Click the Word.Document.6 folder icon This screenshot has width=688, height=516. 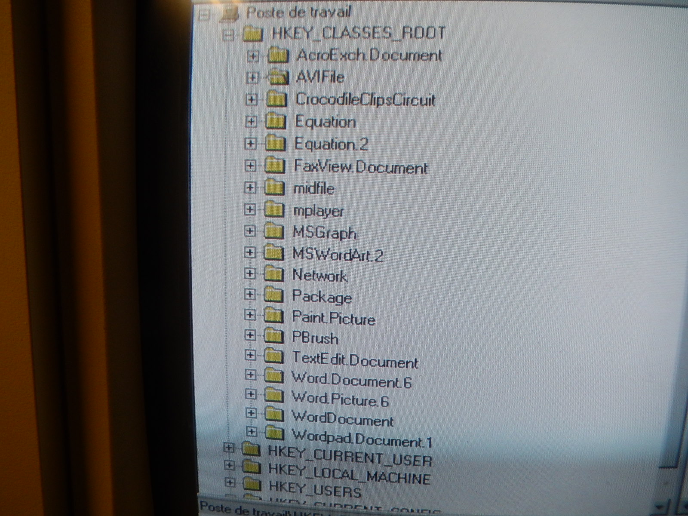coord(273,376)
